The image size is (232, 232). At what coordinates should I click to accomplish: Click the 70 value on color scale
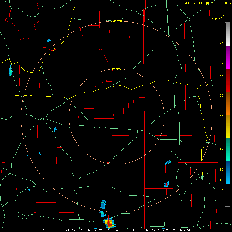point(221,53)
